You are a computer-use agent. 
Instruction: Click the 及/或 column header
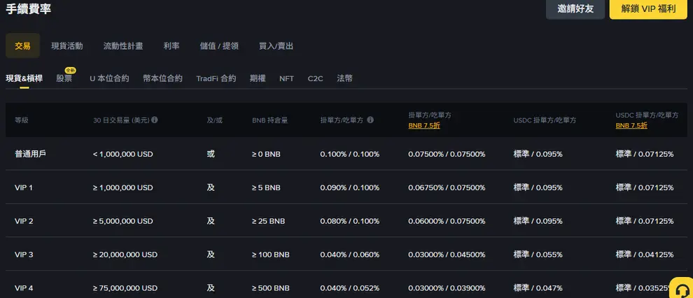[214, 120]
